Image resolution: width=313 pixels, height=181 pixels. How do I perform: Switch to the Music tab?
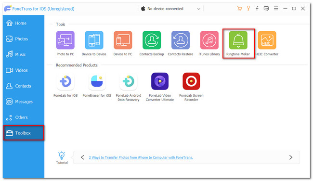(x=24, y=54)
